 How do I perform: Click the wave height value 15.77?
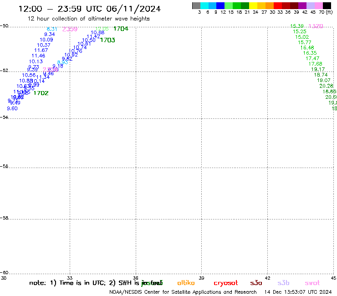305,42
